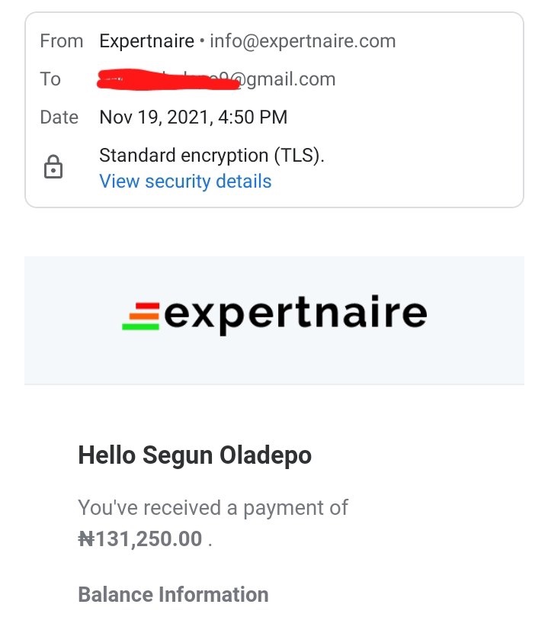Click the padlock encryption icon
Image resolution: width=548 pixels, height=643 pixels.
point(53,167)
